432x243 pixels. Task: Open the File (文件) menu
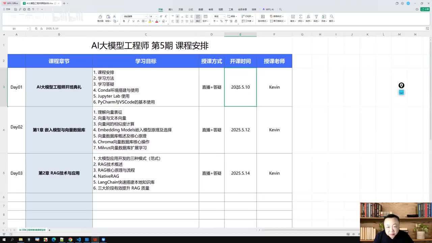point(7,9)
